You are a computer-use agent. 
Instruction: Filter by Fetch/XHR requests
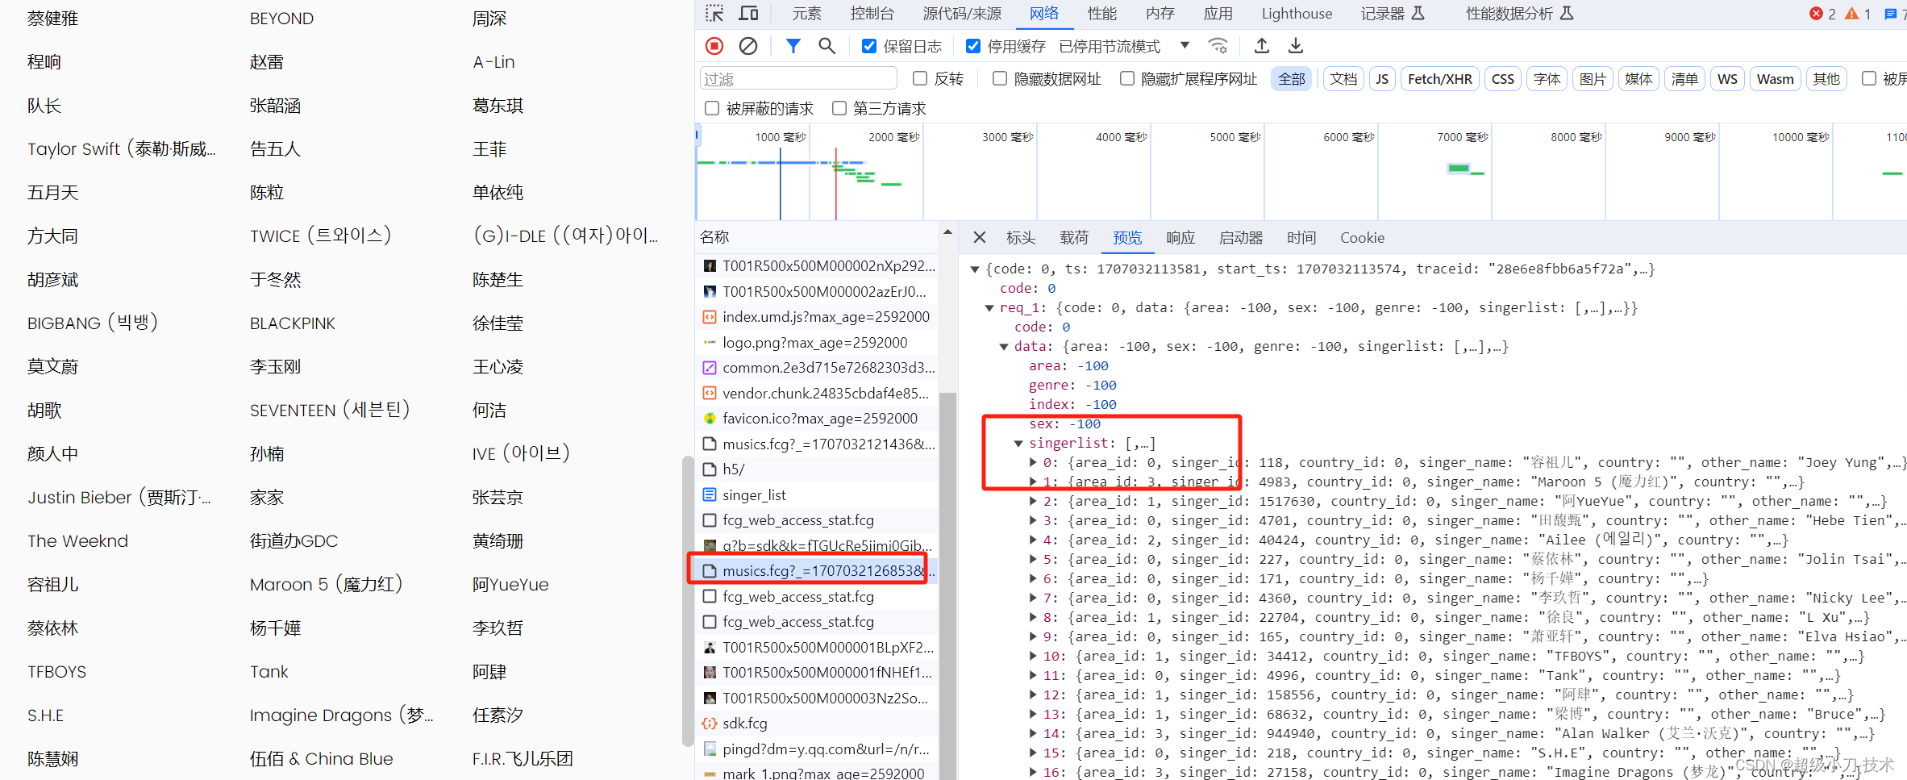coord(1439,79)
